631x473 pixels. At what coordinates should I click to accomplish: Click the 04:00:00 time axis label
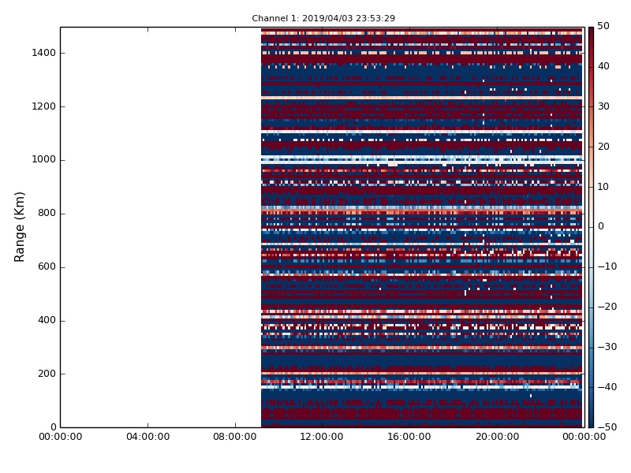(147, 437)
